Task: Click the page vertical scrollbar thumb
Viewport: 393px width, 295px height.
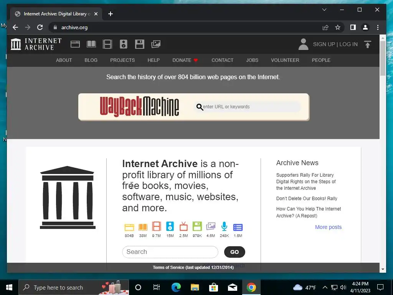Action: (x=383, y=58)
